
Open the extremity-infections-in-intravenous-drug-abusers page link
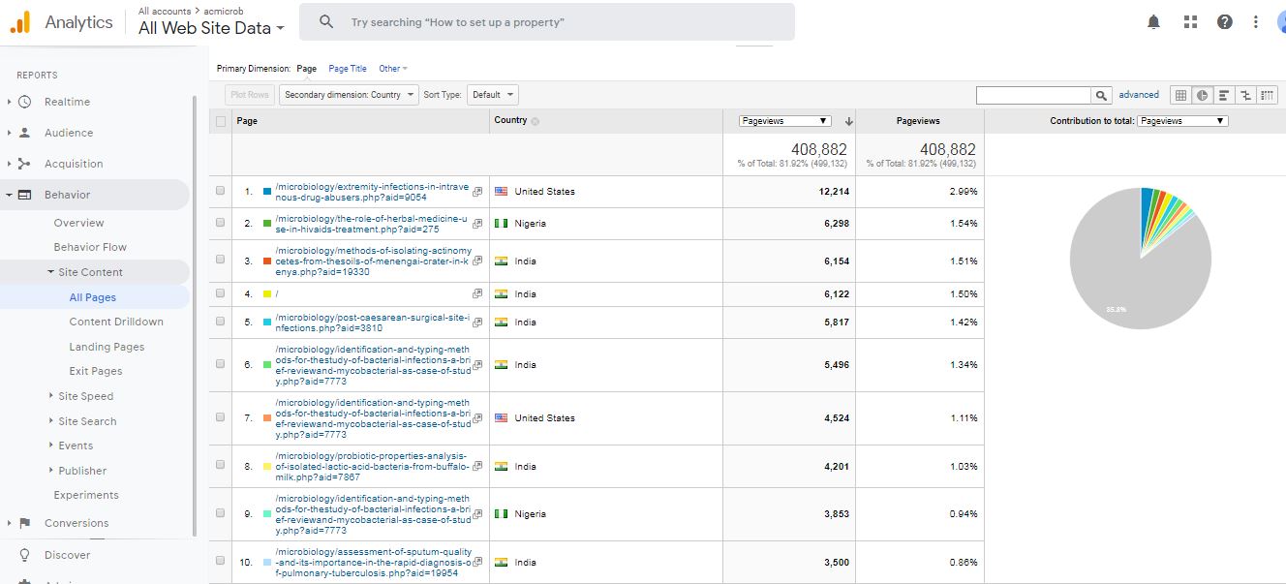372,192
